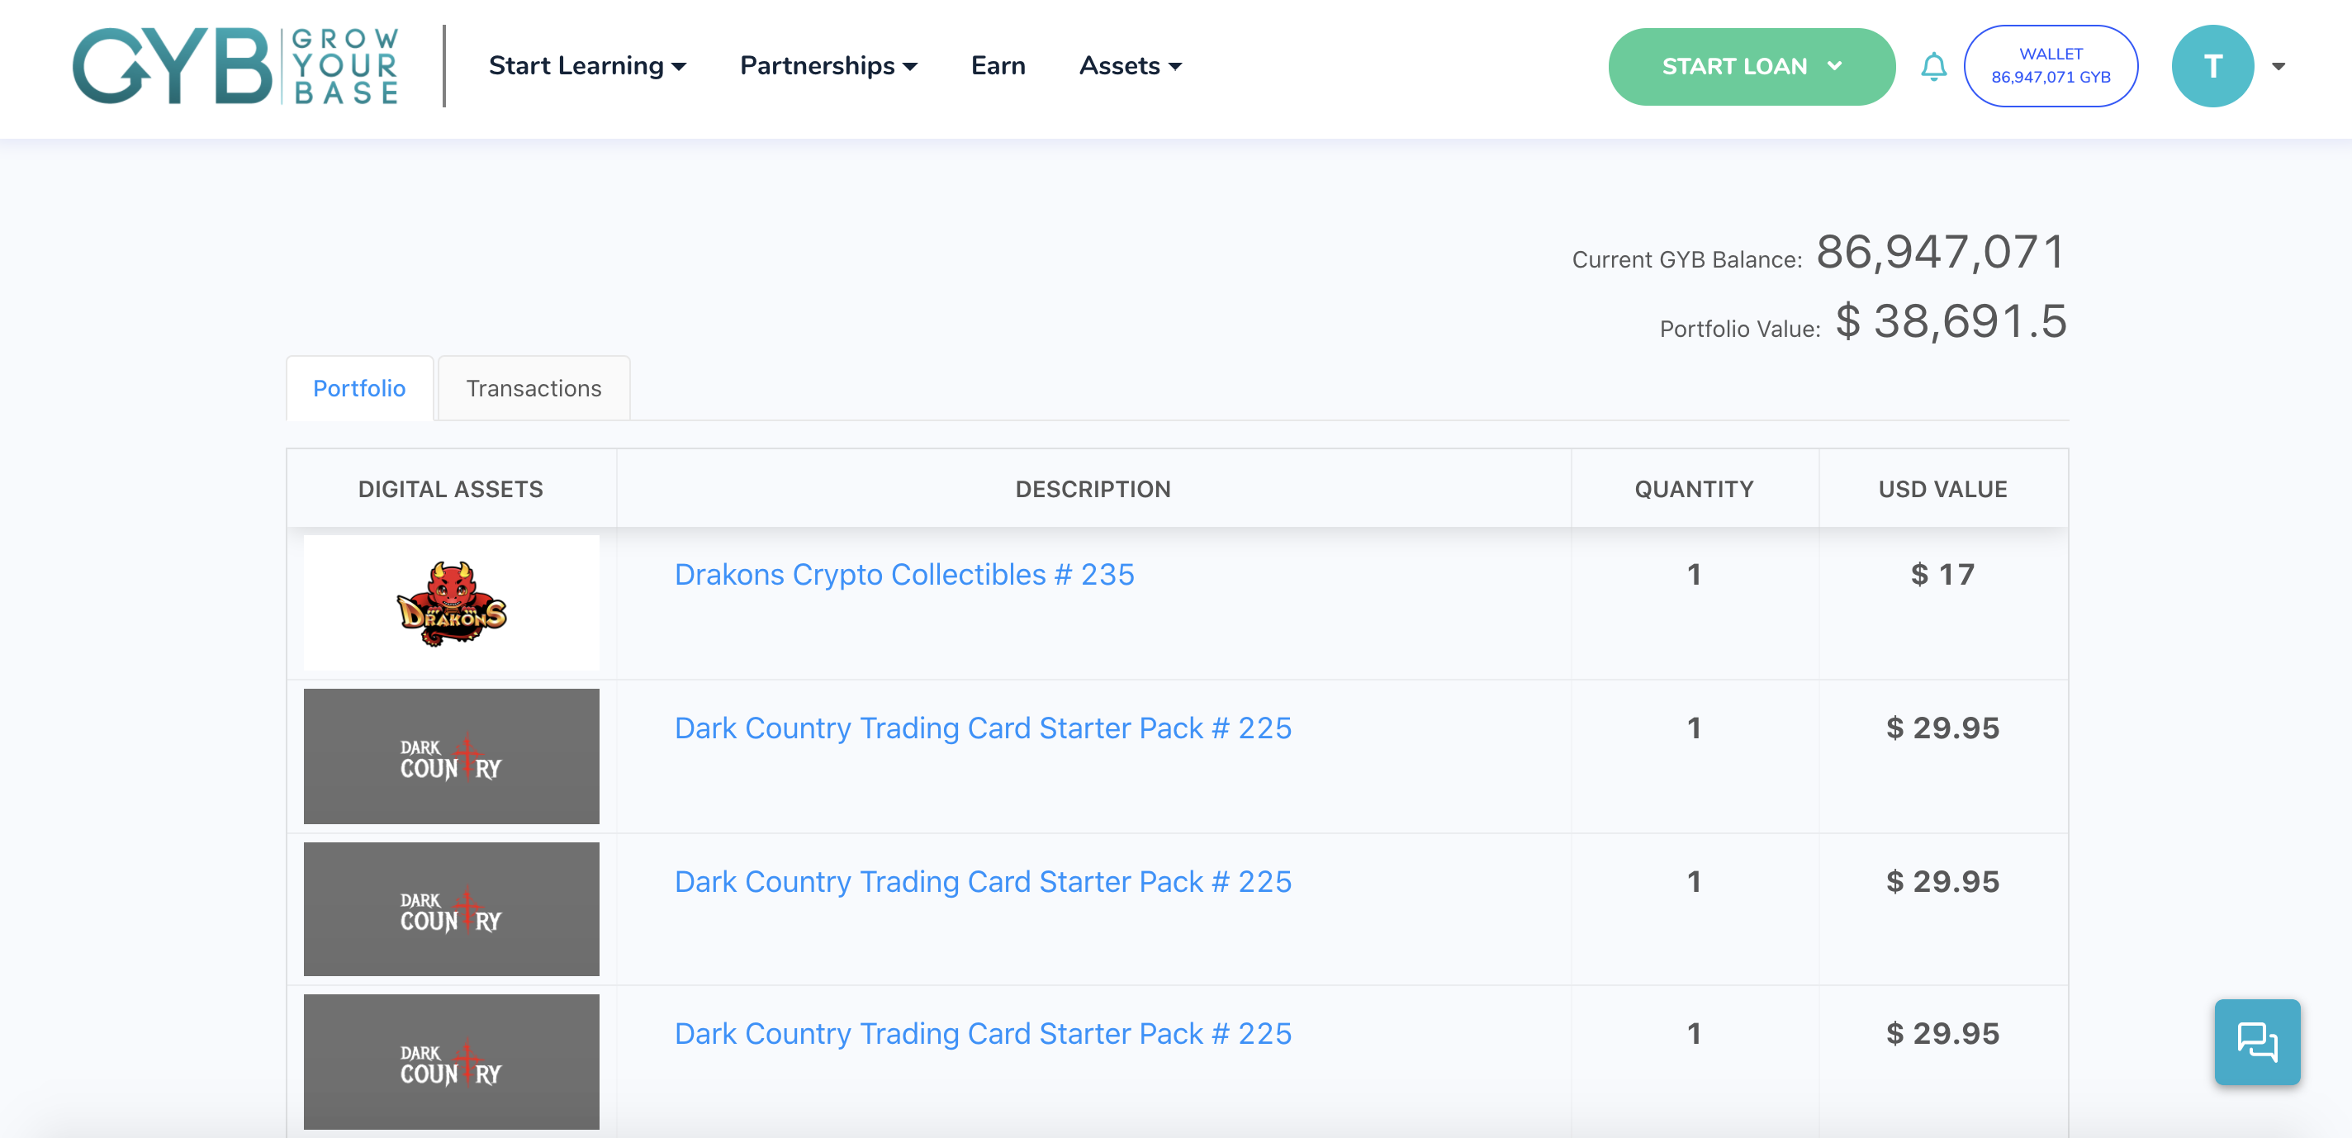
Task: Sort by the USD Value column header
Action: [1943, 489]
